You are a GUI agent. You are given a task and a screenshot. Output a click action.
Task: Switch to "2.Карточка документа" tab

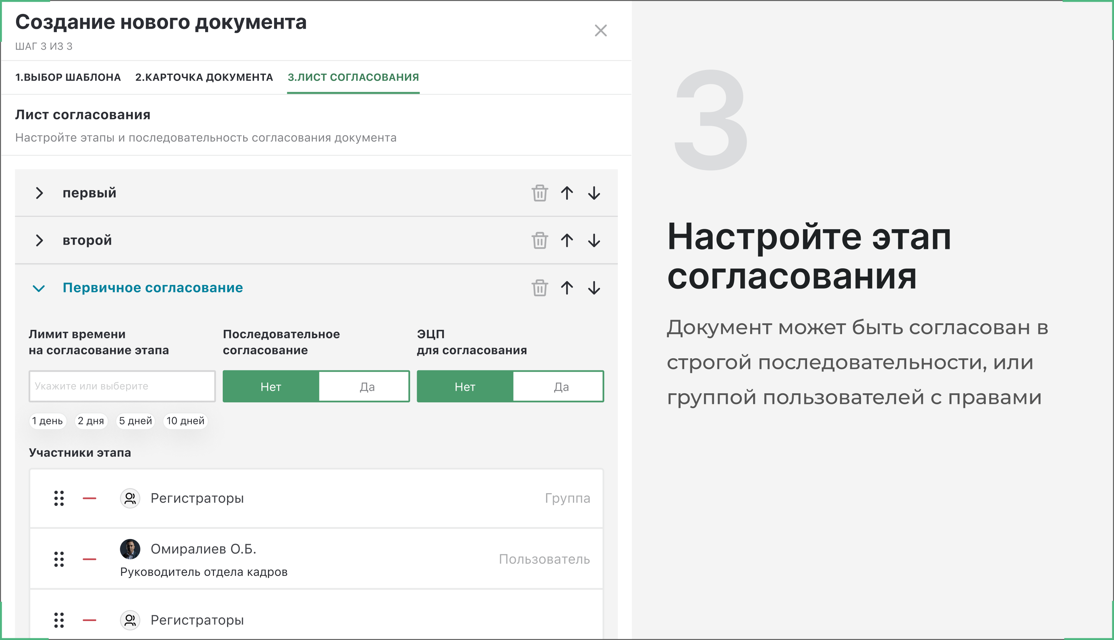(x=204, y=77)
